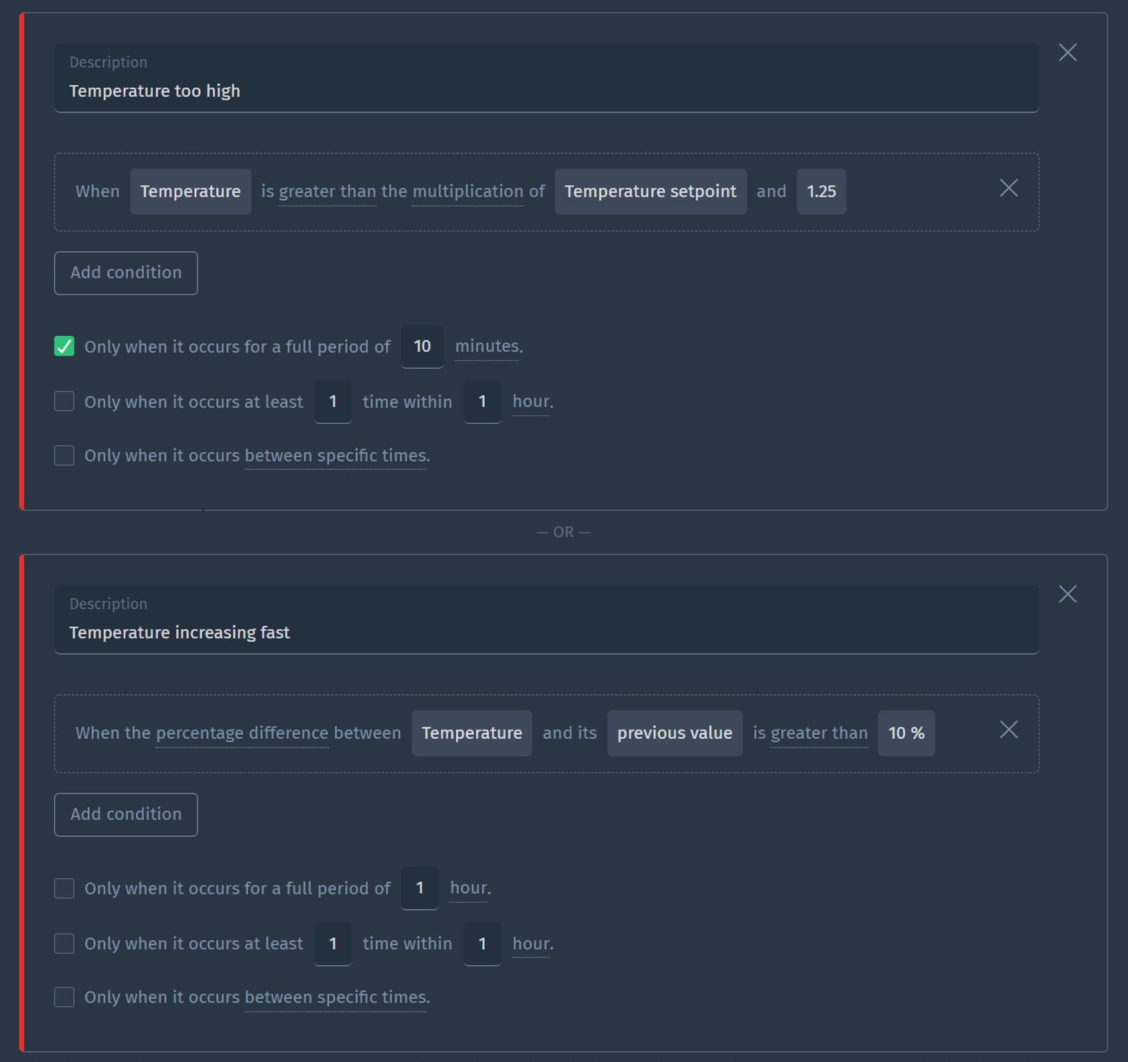Click 'between specific times' link in first rule
The height and width of the screenshot is (1062, 1128).
[x=337, y=456]
